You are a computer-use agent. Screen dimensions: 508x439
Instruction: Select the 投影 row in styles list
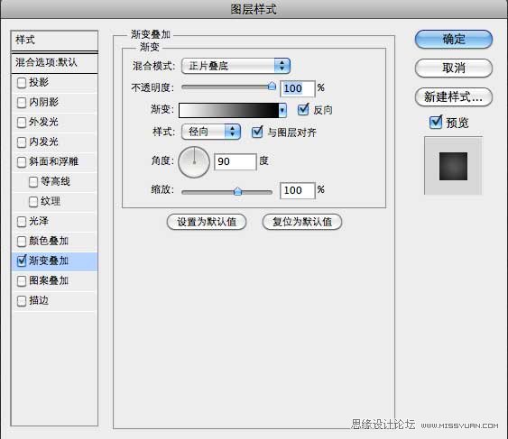click(x=54, y=83)
